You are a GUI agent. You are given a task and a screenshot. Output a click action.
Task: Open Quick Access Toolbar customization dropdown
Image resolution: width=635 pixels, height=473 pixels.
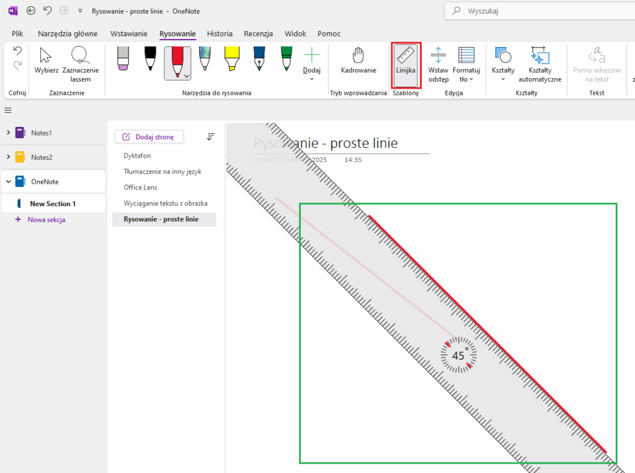[x=80, y=11]
